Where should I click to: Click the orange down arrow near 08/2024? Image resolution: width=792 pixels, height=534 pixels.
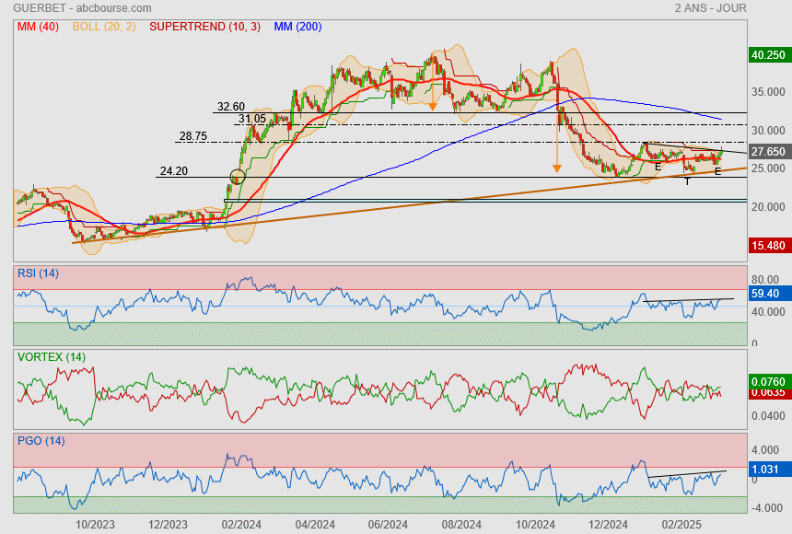pos(433,106)
